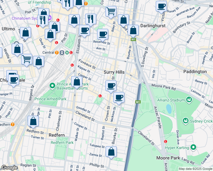Select the Ultimo suburb label
213x171 pixels.
pyautogui.click(x=8, y=29)
